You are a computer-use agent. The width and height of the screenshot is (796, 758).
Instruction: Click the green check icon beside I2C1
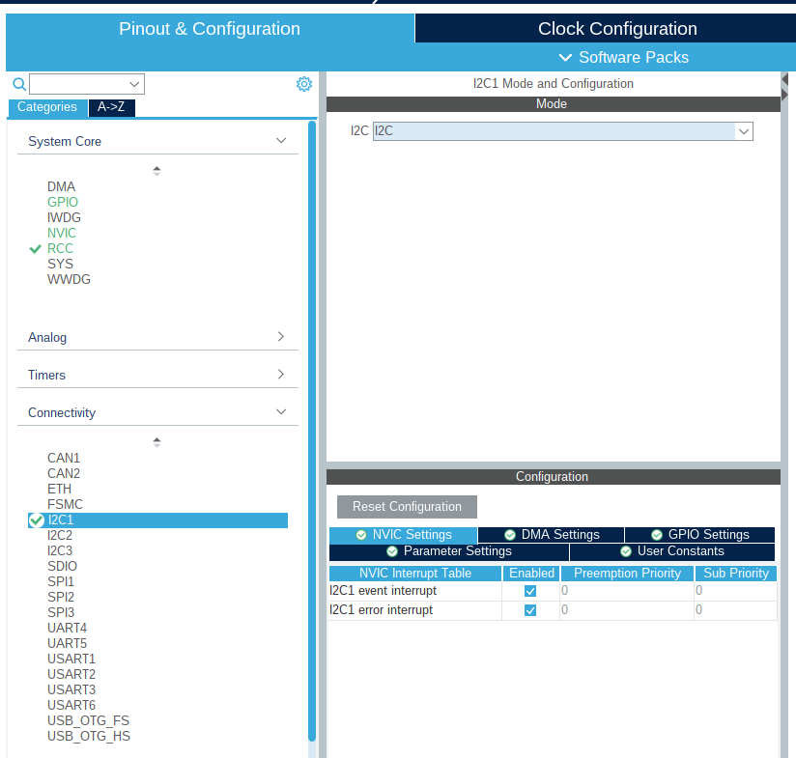click(x=37, y=520)
